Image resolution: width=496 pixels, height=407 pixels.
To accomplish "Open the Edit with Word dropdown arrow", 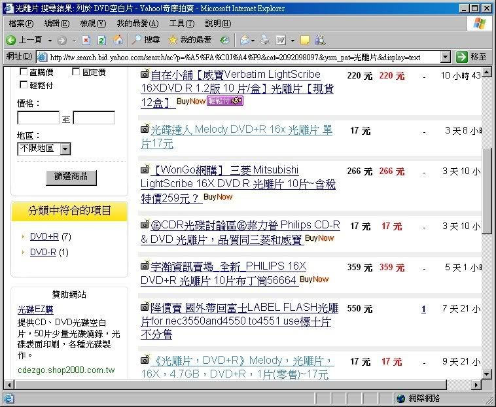I will [x=292, y=41].
